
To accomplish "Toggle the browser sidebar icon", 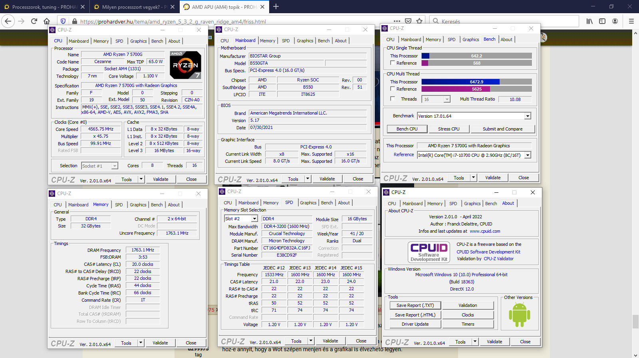I will click(602, 21).
